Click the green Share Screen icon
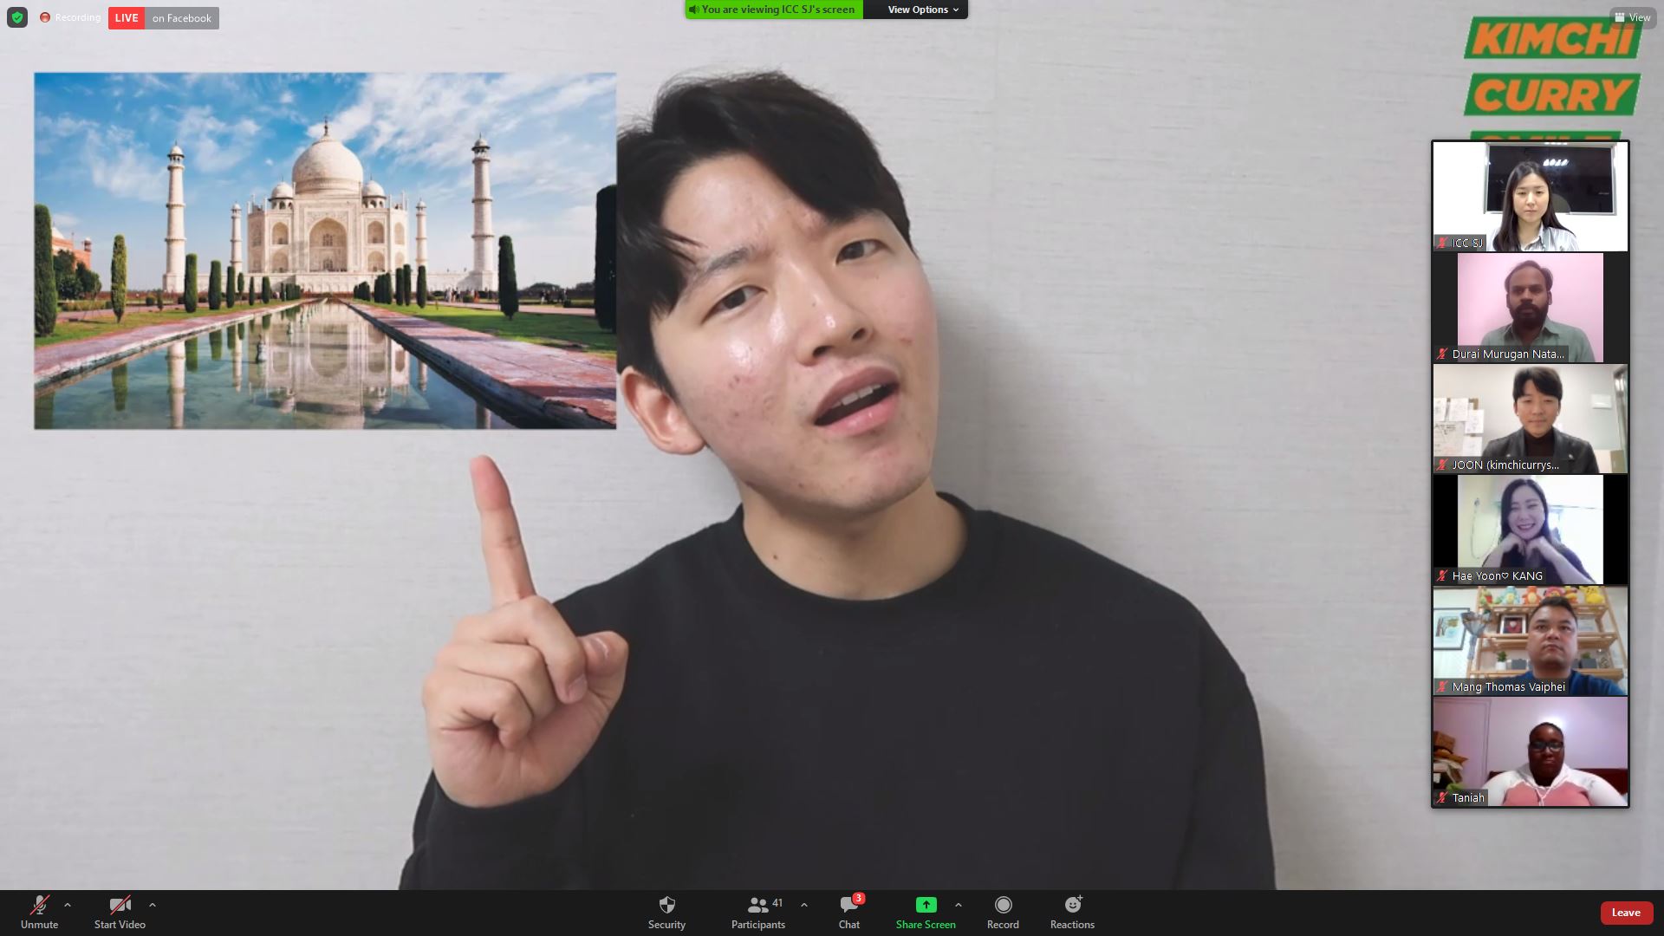The image size is (1664, 936). click(x=926, y=905)
